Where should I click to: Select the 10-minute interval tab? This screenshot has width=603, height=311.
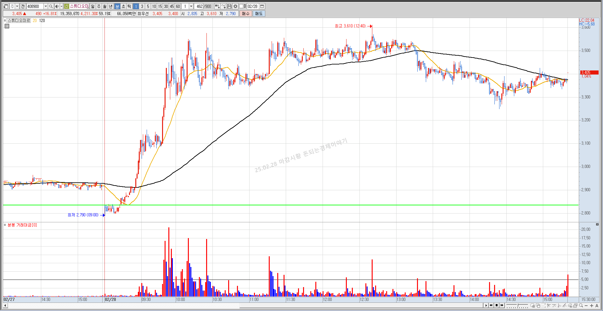(154, 6)
